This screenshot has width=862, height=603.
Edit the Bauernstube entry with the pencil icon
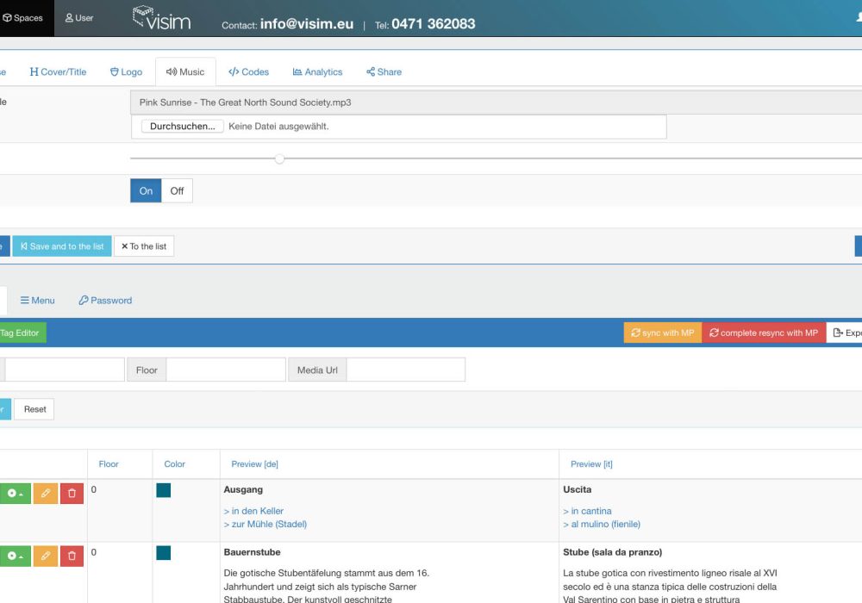[45, 556]
